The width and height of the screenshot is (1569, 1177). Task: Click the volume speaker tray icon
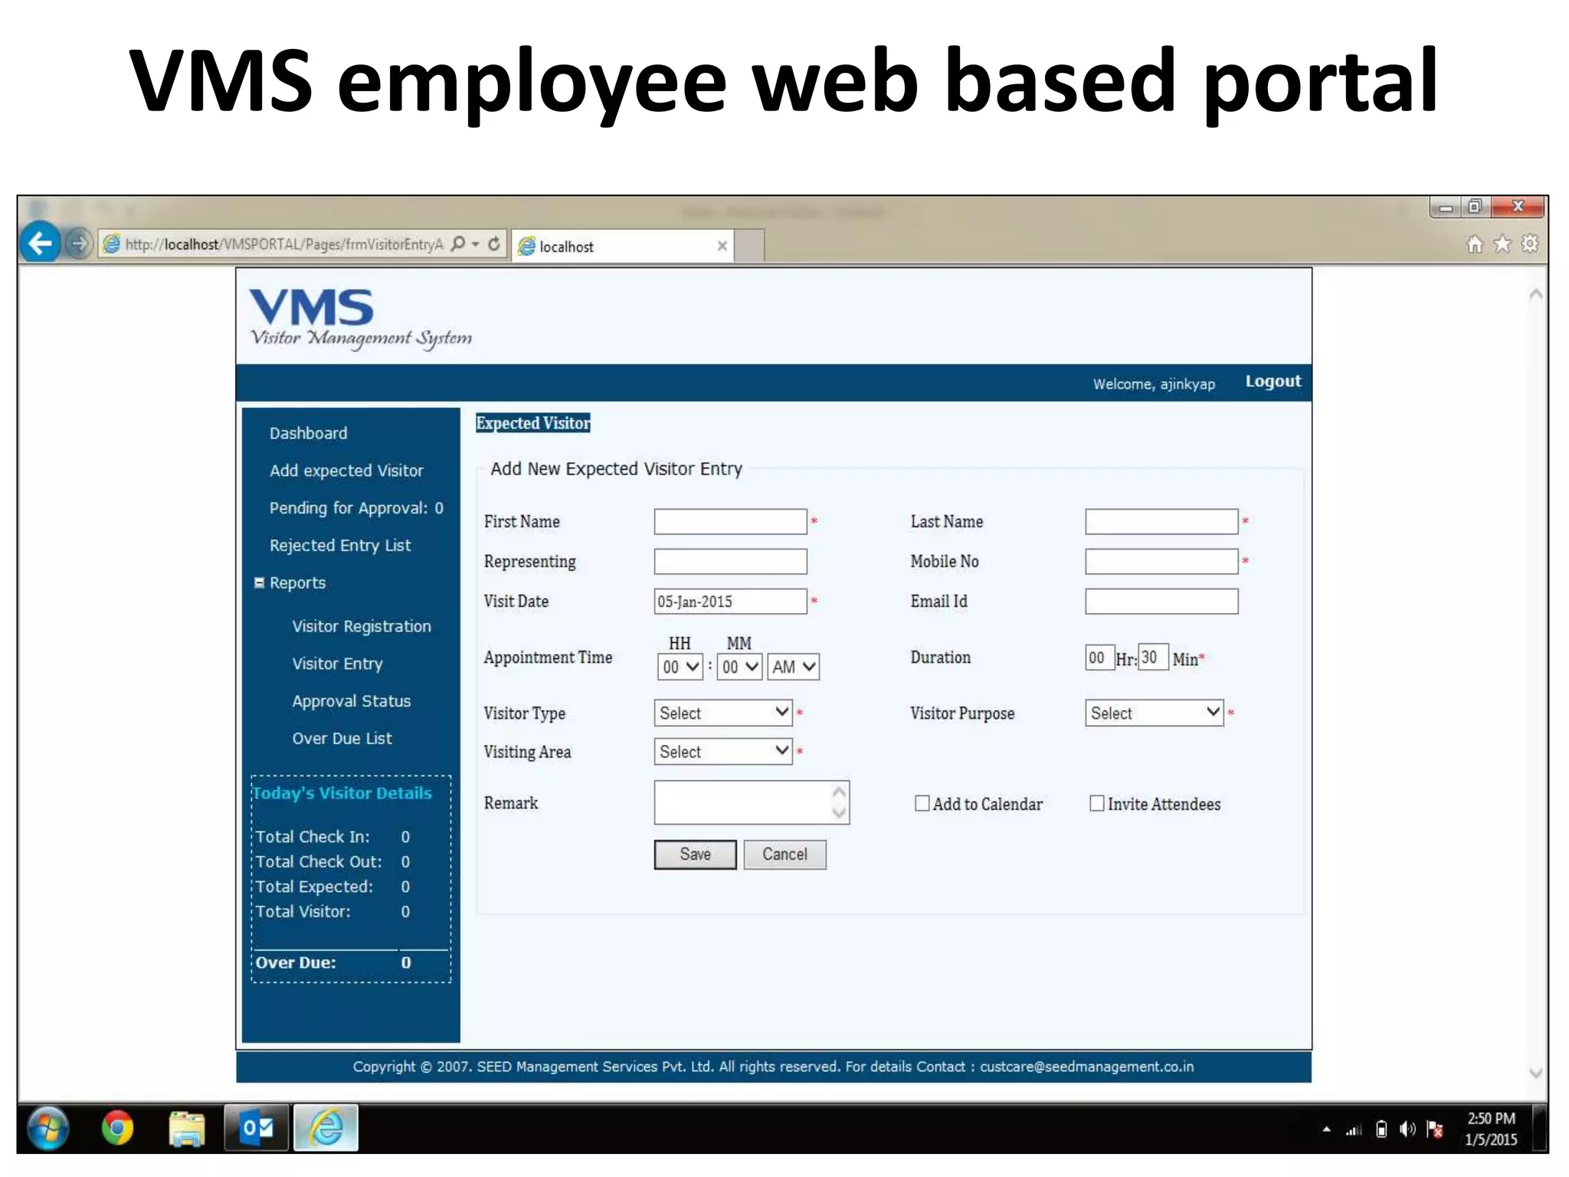[x=1407, y=1129]
